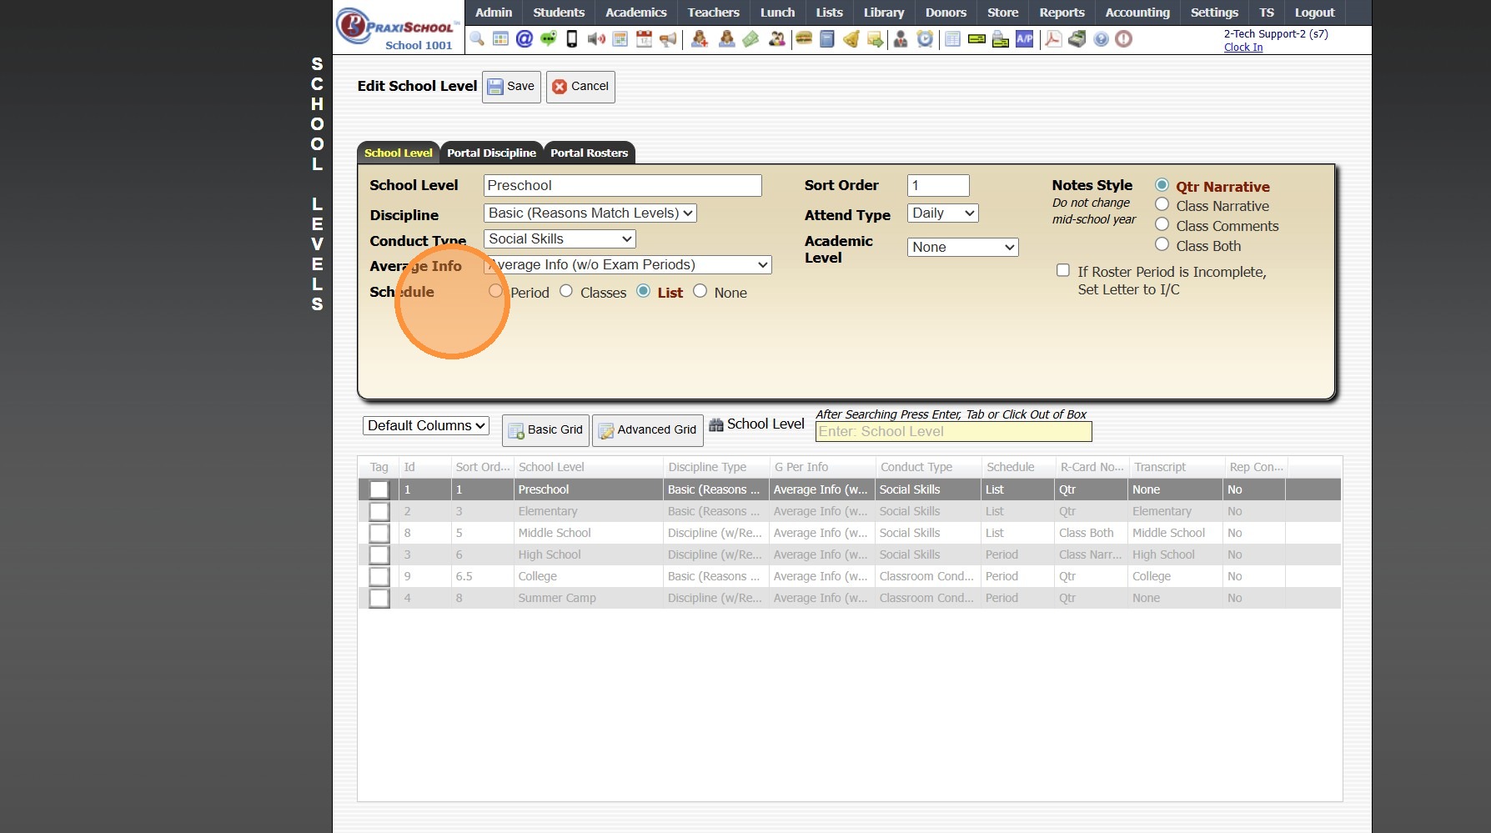Open the Attend Type Daily dropdown
This screenshot has height=833, width=1491.
(942, 213)
